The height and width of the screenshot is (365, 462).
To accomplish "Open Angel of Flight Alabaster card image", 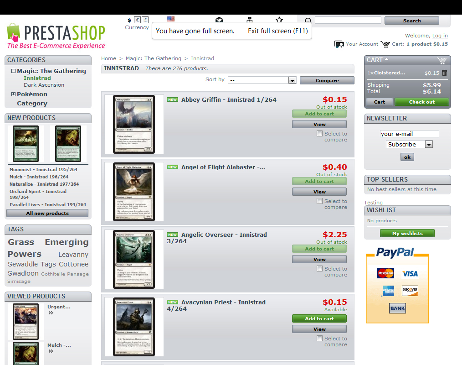I will (x=134, y=192).
